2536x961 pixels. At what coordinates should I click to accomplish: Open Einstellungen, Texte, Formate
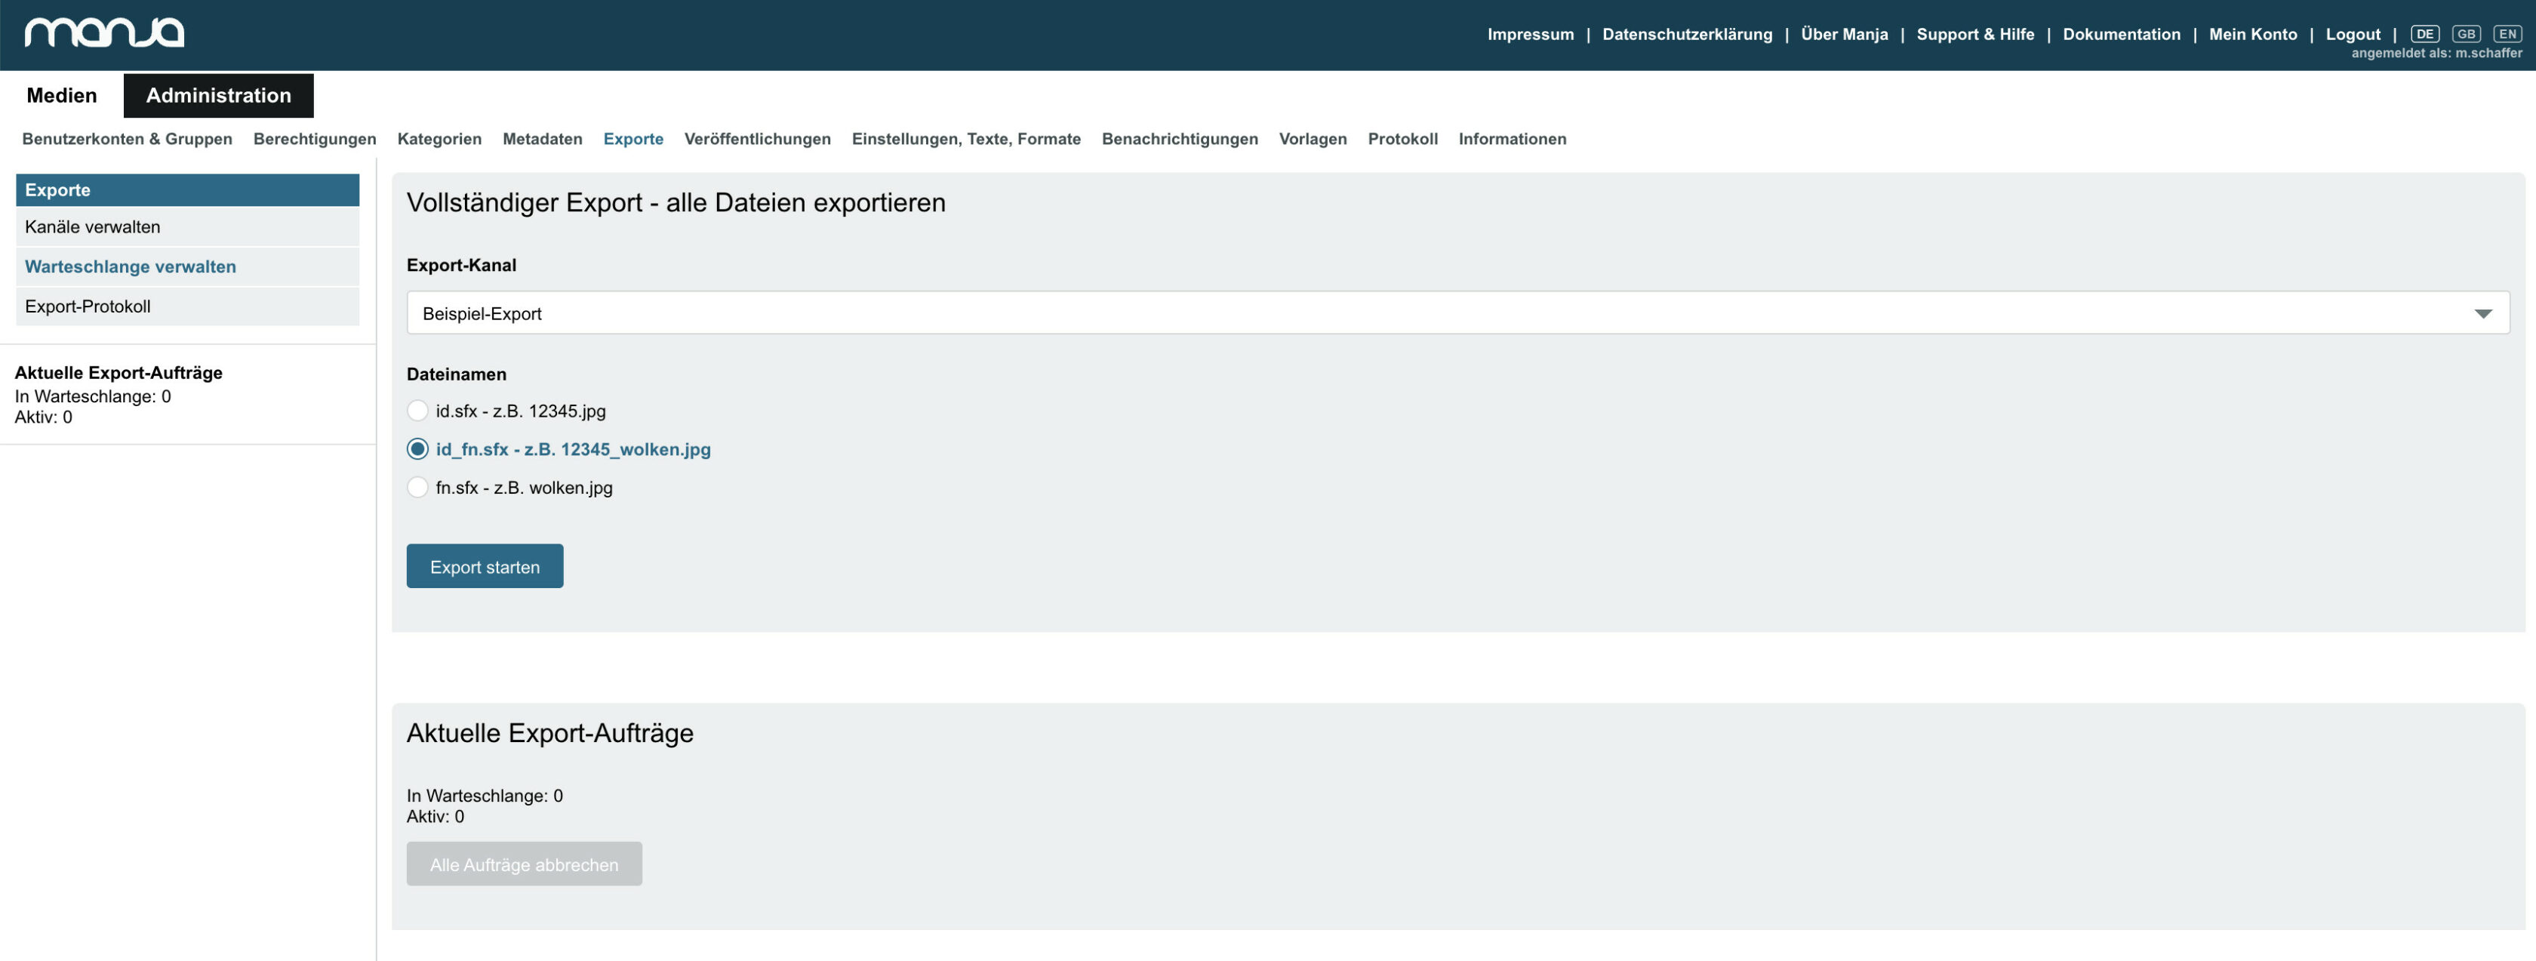pos(966,139)
